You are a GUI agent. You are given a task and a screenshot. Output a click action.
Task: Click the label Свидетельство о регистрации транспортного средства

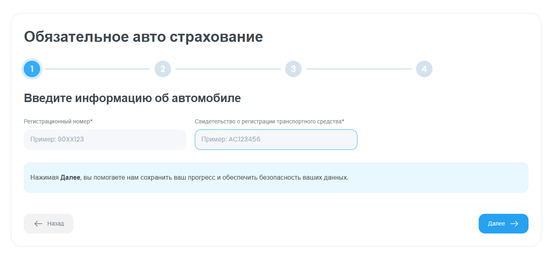269,121
